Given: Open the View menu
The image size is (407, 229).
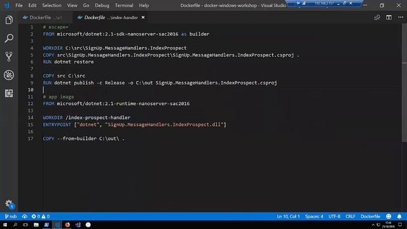Looking at the screenshot, I should pyautogui.click(x=72, y=5).
